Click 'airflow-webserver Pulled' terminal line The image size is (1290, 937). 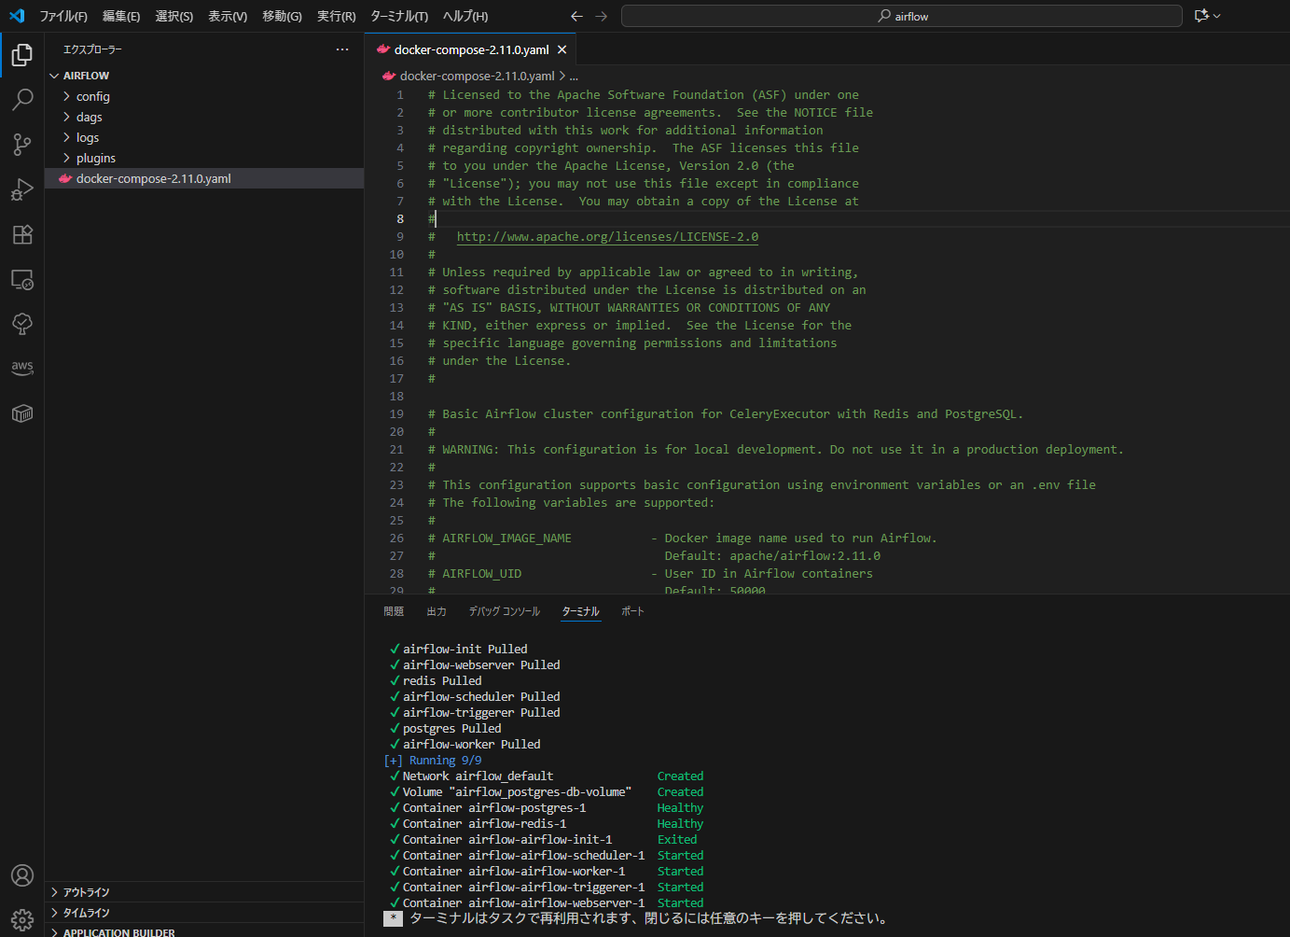pyautogui.click(x=481, y=665)
